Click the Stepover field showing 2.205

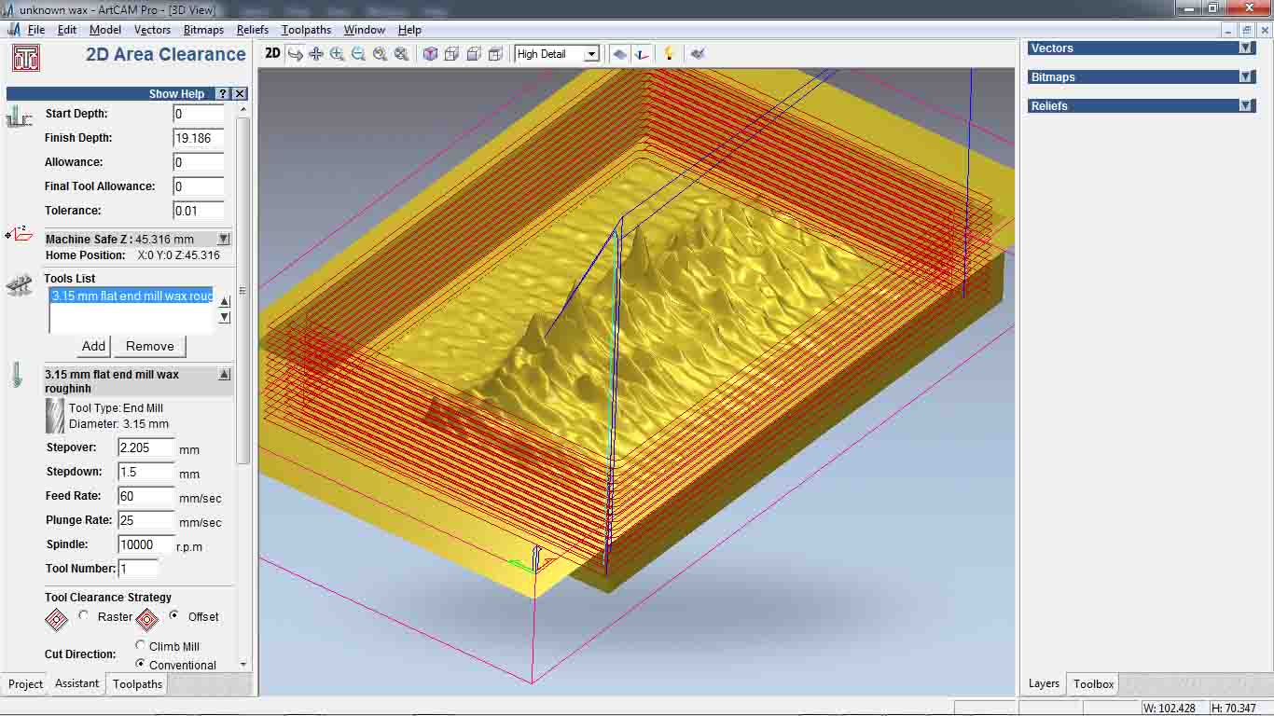(146, 447)
